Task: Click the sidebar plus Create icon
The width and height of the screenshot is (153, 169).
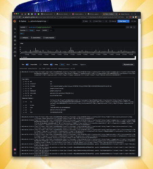Action: coord(15,33)
